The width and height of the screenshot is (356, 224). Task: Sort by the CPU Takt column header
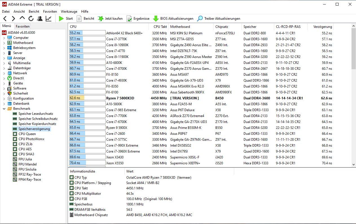pos(158,27)
